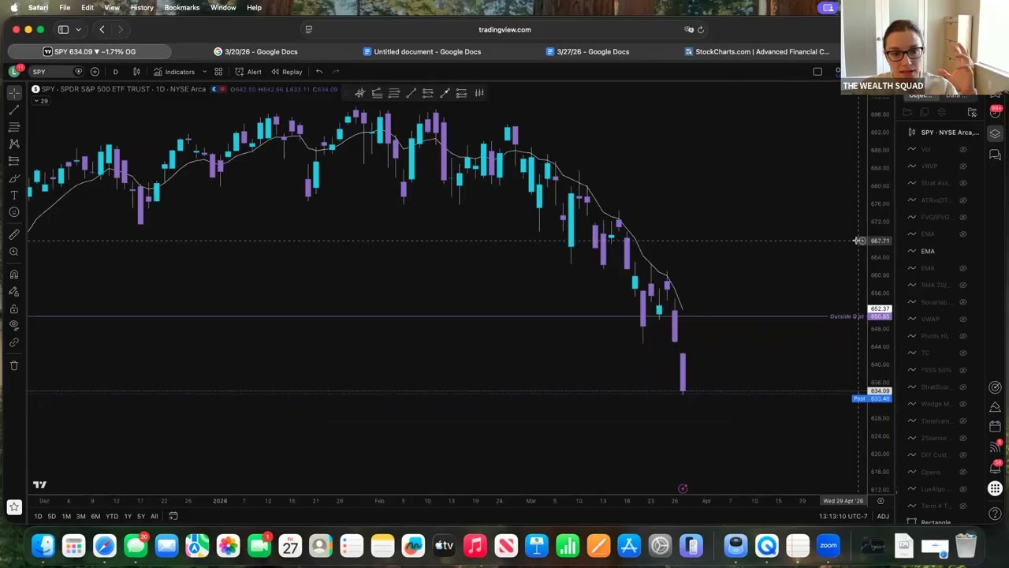Expand the indicators favorites dropdown arrow
This screenshot has height=568, width=1009.
tap(203, 72)
